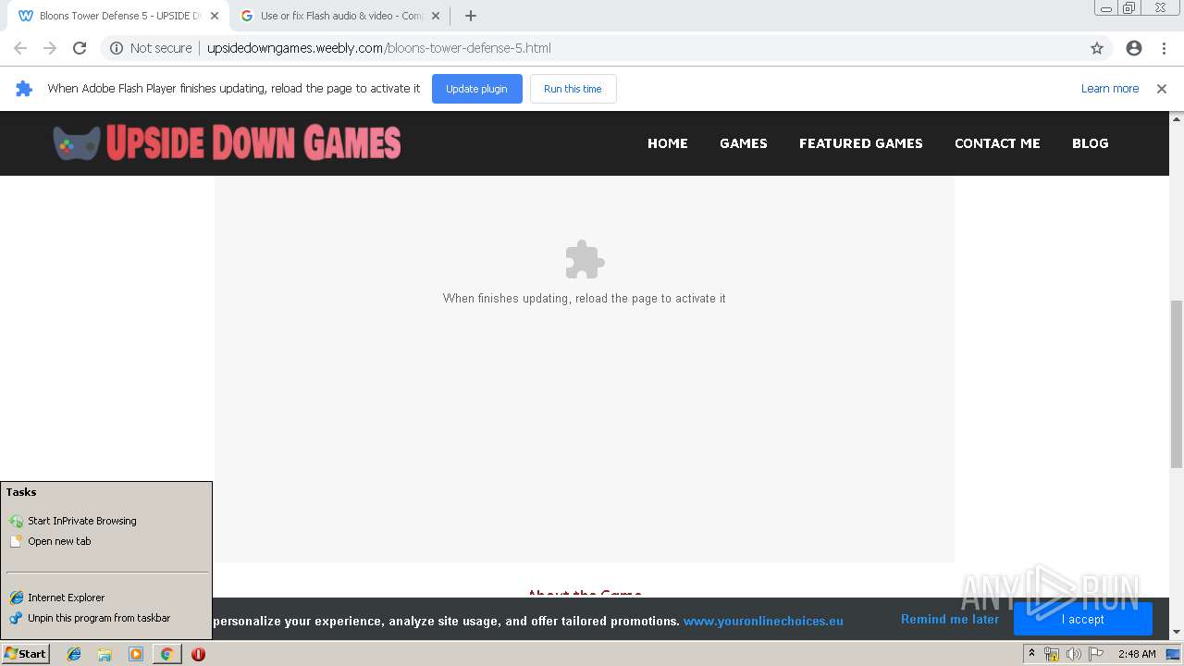The height and width of the screenshot is (666, 1184).
Task: Click the Upside Down Games logo
Action: click(227, 143)
